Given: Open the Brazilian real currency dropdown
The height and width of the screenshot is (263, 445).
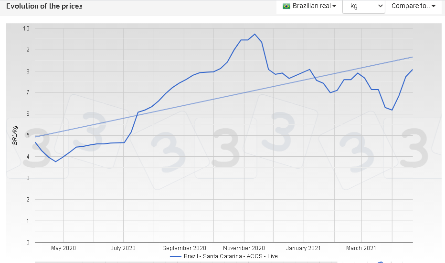Looking at the screenshot, I should click(309, 6).
